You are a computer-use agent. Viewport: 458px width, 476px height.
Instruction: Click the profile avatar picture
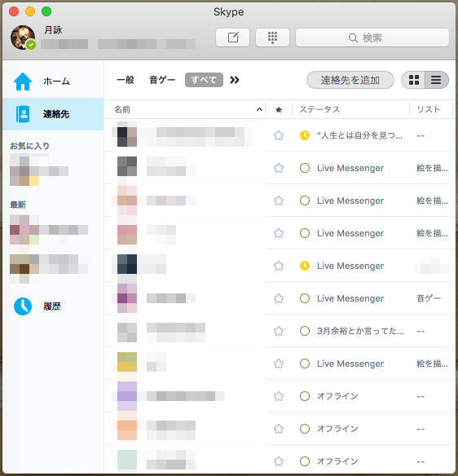23,37
